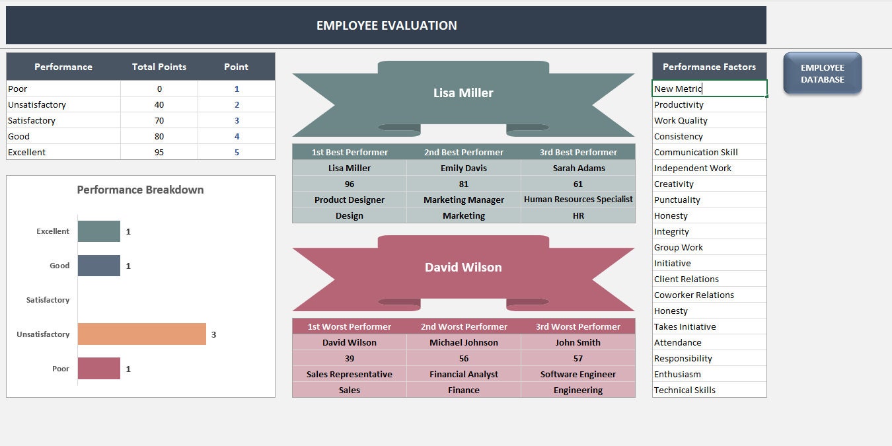Image resolution: width=892 pixels, height=446 pixels.
Task: Click the Performance Breakdown chart title
Action: click(x=139, y=190)
